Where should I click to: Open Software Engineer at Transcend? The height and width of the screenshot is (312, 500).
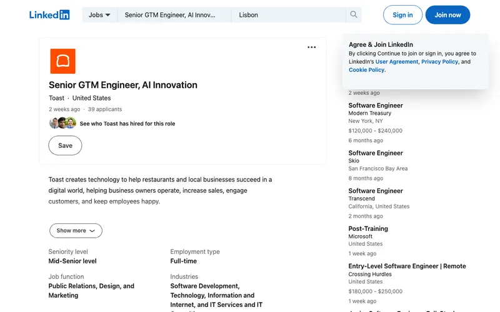pyautogui.click(x=376, y=191)
